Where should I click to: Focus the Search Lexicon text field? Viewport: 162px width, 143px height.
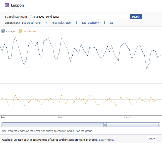tap(78, 17)
